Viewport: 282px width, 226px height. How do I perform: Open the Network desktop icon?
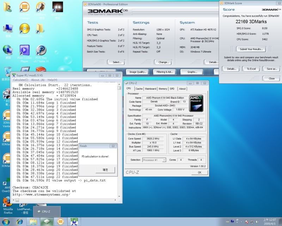coord(8,50)
